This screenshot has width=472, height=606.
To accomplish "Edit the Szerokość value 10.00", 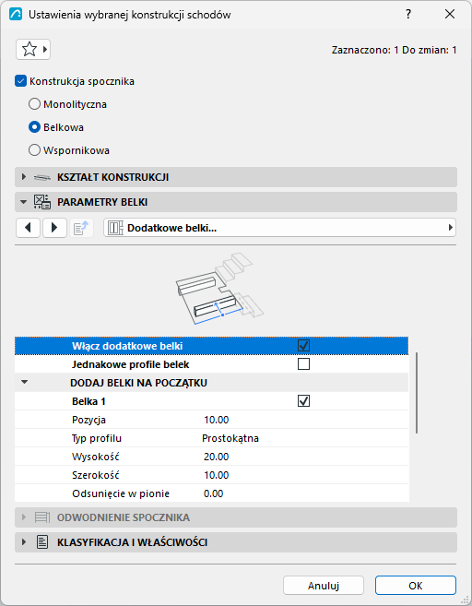I will [x=217, y=475].
